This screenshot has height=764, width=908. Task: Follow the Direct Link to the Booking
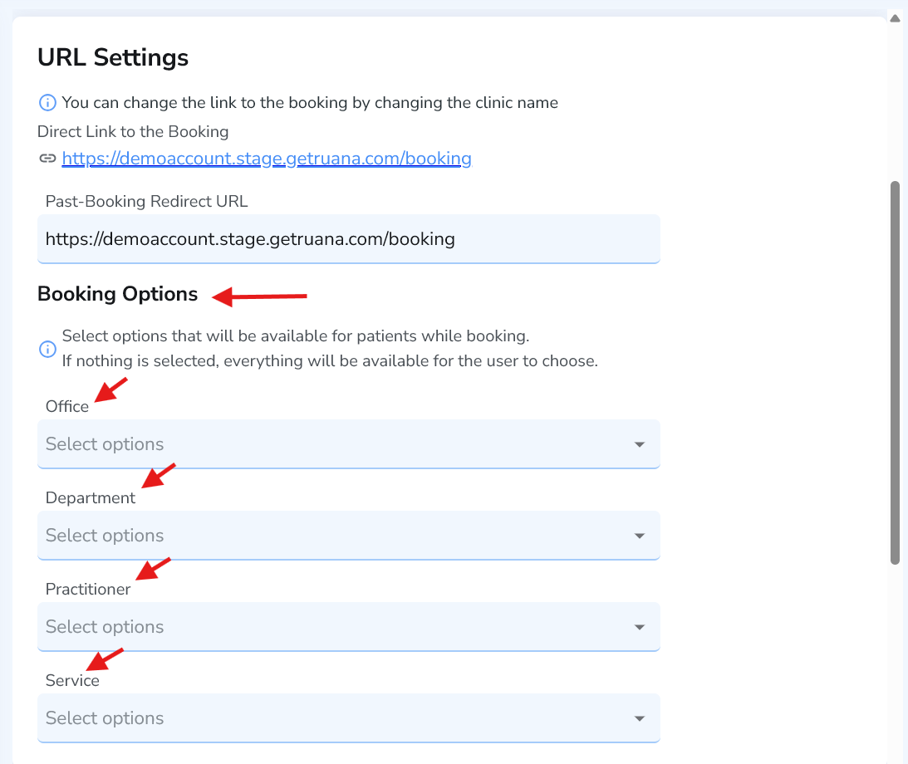[266, 158]
